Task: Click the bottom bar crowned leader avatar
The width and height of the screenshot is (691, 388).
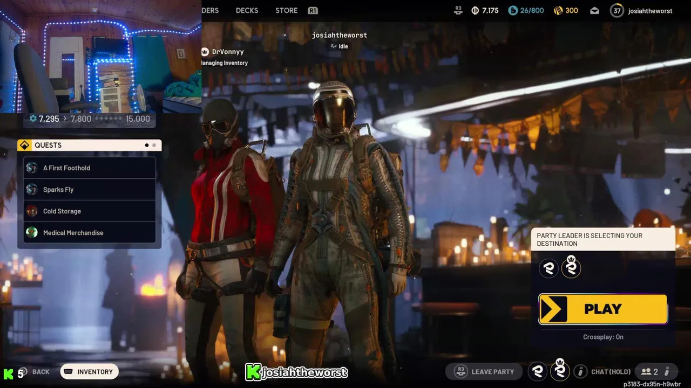Action: click(x=560, y=370)
